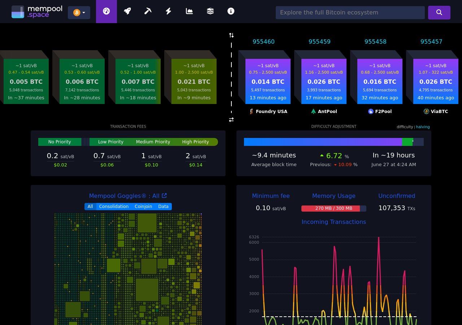The image size is (462, 325).
Task: Click the ViaBTC logo icon
Action: (426, 112)
